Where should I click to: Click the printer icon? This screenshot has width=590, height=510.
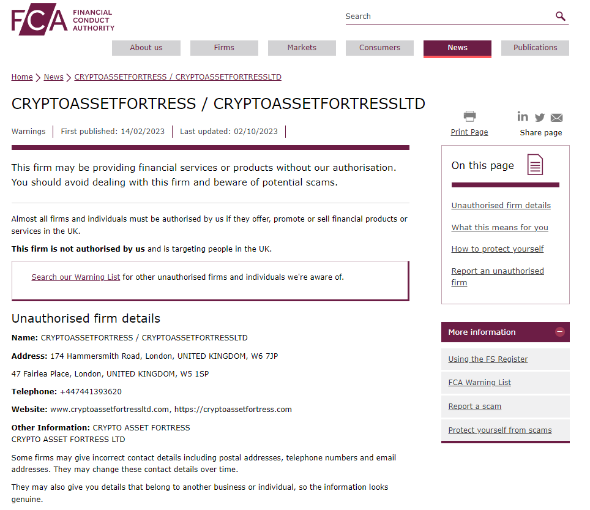click(x=469, y=116)
